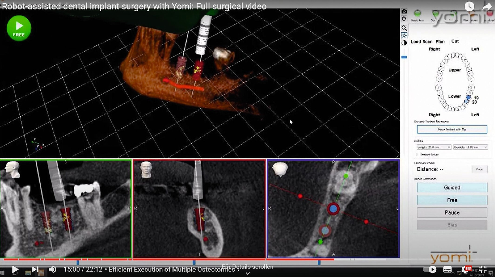Click the front-facing head icon in coronal view

coord(146,170)
